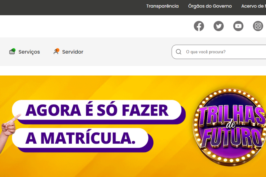This screenshot has width=266, height=177.
Task: Click 'Agora é só fazer' banner text
Action: click(97, 110)
